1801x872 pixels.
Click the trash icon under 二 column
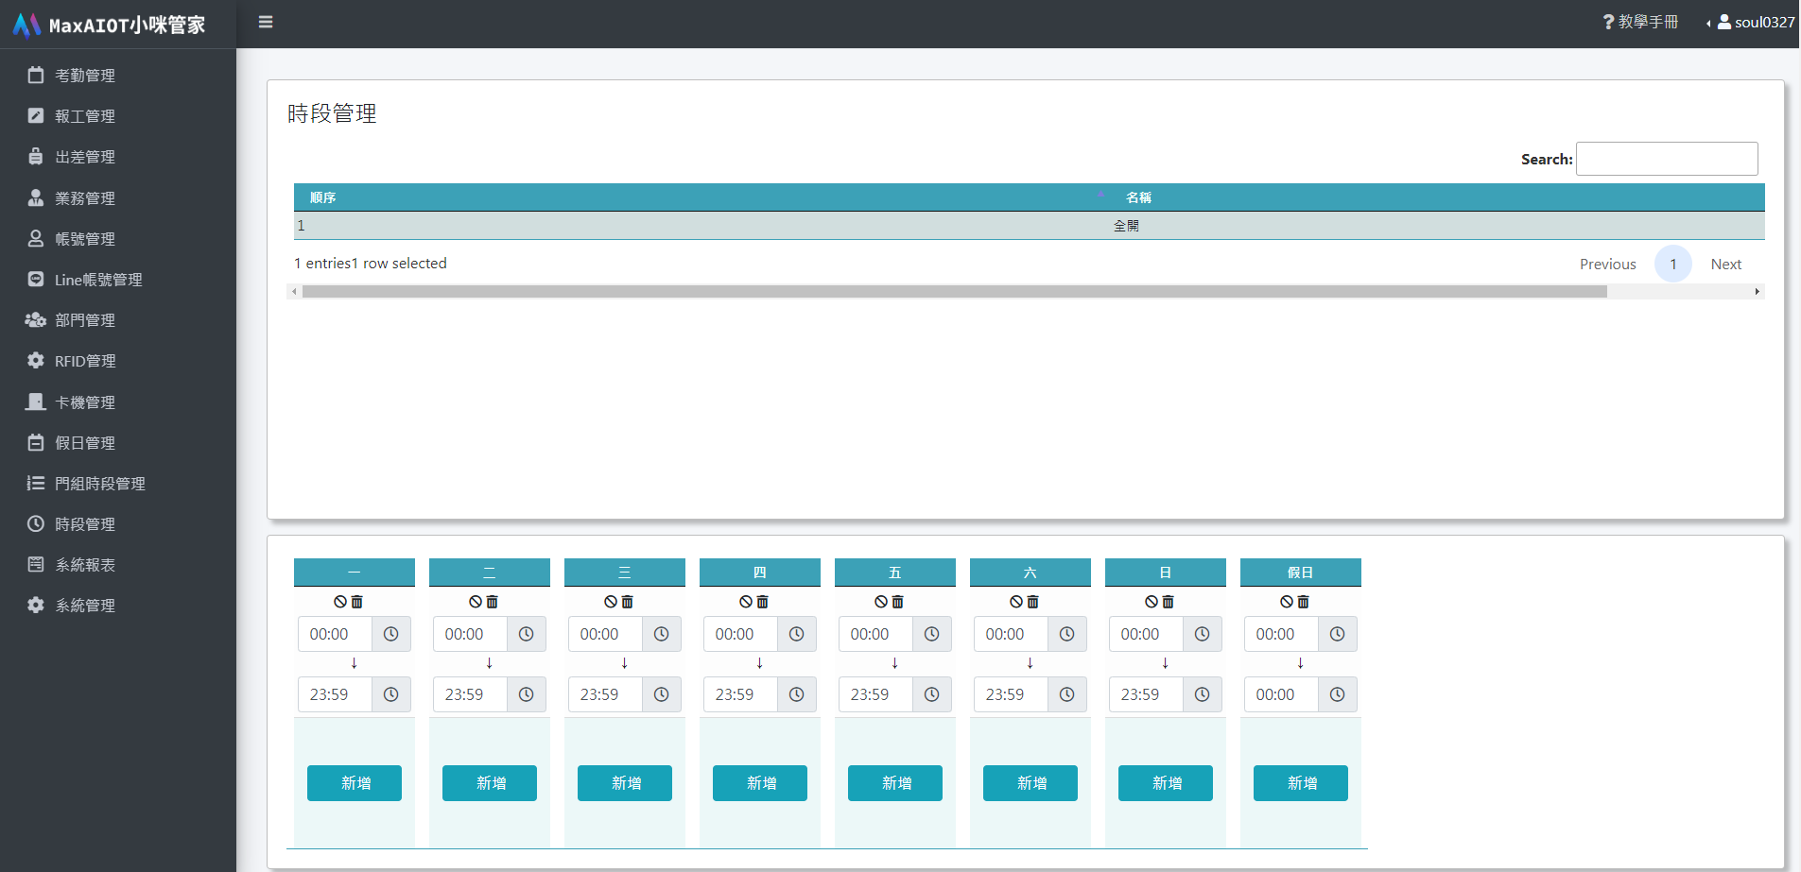coord(493,602)
